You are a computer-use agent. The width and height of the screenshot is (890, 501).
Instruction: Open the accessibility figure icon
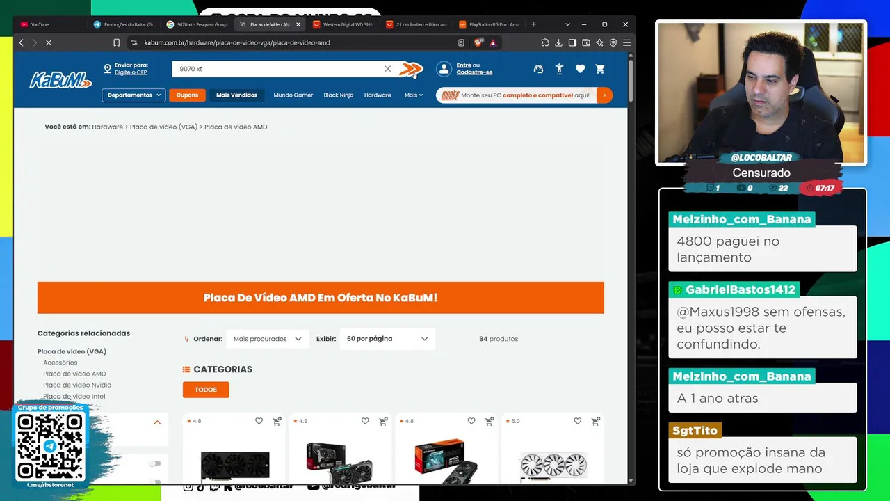pyautogui.click(x=559, y=69)
